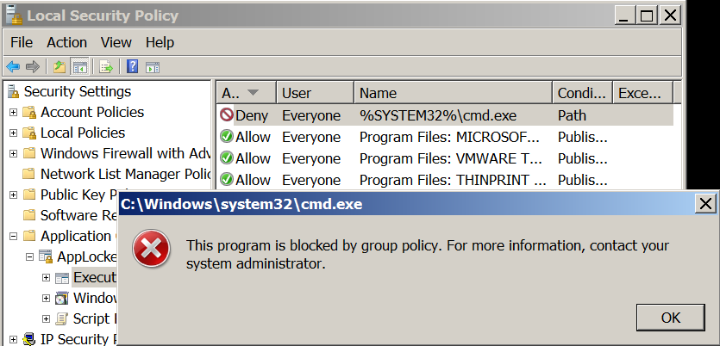Click the Account Policies folder icon

pos(29,112)
